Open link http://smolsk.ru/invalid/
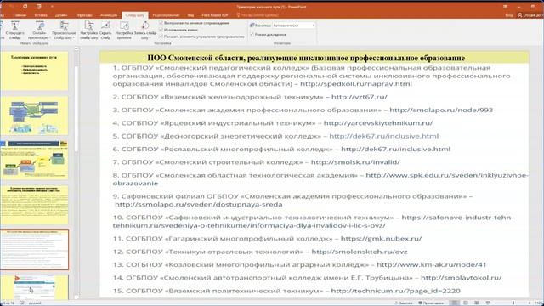This screenshot has height=306, width=544. coord(355,162)
